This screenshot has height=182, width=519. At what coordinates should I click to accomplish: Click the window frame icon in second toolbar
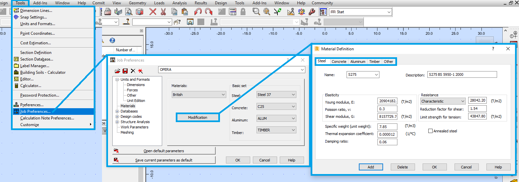[x=190, y=22]
